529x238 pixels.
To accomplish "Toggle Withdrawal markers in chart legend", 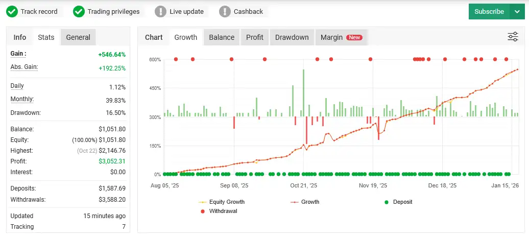I will (218, 210).
